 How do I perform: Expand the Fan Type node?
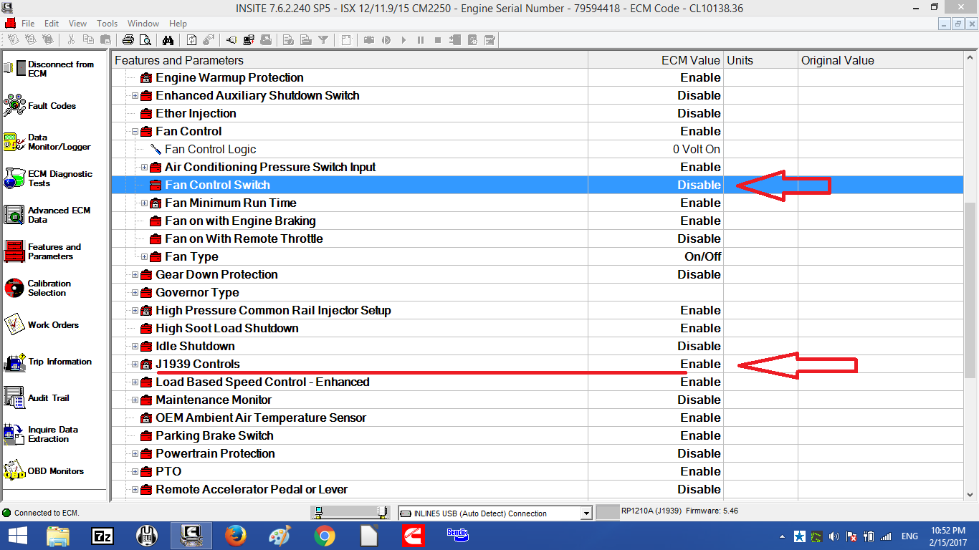[x=144, y=256]
